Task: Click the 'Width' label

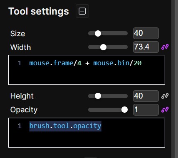Action: coord(20,47)
